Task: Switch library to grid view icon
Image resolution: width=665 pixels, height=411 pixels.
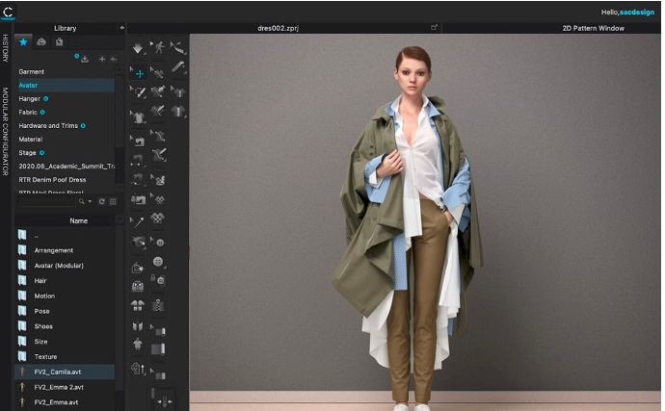Action: coord(113,201)
